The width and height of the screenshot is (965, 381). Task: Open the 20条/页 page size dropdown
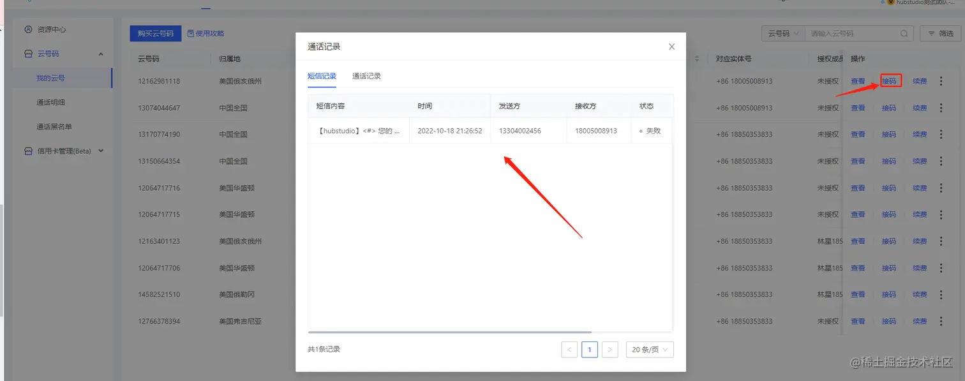pos(650,350)
